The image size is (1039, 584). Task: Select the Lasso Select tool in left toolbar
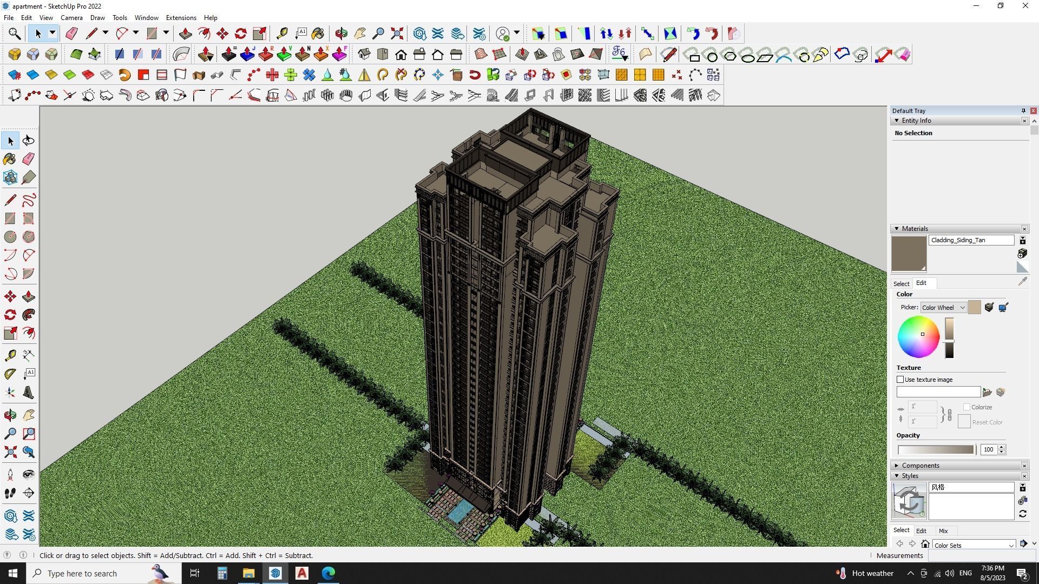(x=29, y=141)
